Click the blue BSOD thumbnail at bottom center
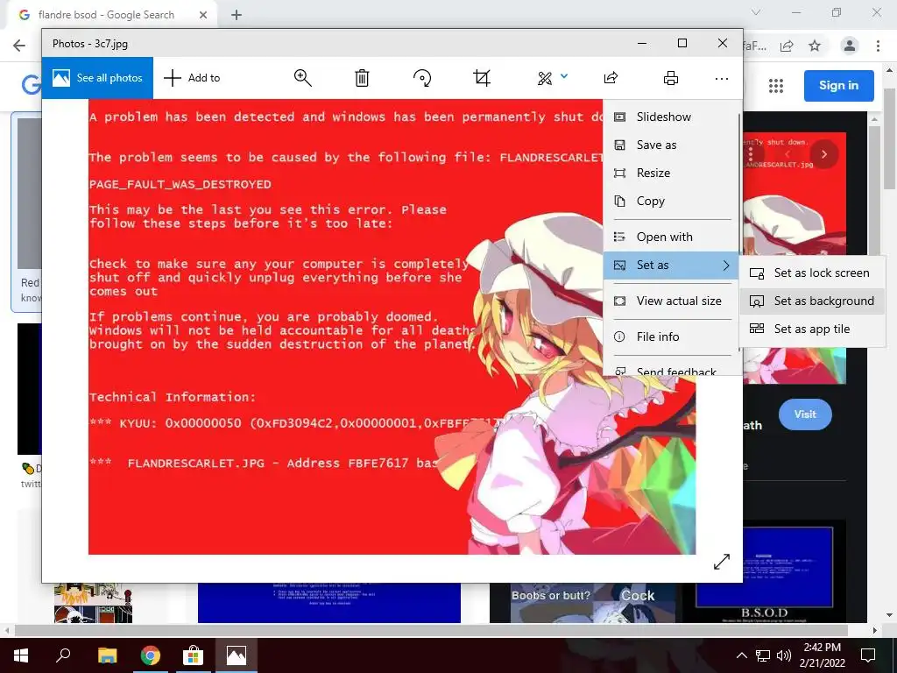Image resolution: width=897 pixels, height=673 pixels. click(x=329, y=603)
